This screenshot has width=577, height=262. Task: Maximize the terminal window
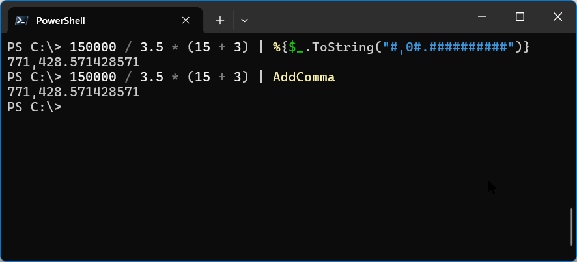click(520, 16)
